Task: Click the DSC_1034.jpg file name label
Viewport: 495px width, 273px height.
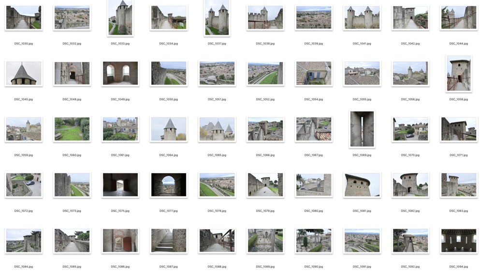Action: 169,44
